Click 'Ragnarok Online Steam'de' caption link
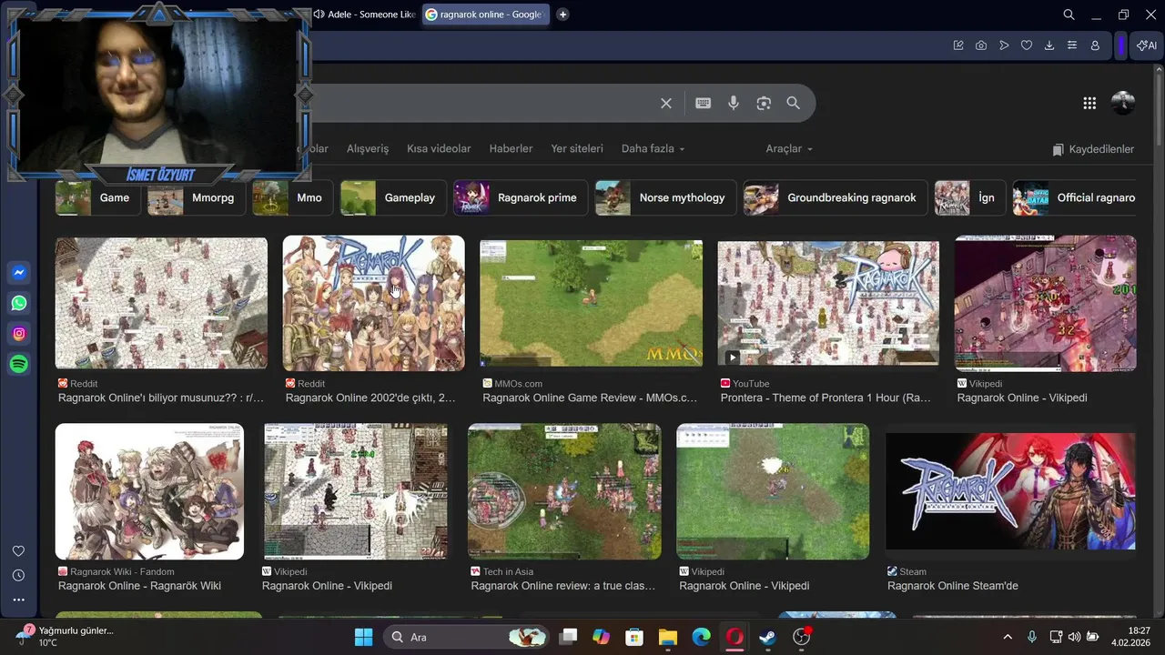The height and width of the screenshot is (655, 1165). point(952,586)
